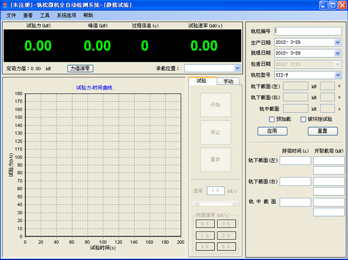Enable the 破坏性试验 checkbox
This screenshot has height=260, width=348.
pos(303,119)
